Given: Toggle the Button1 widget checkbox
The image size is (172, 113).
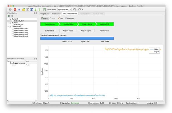Looking at the screenshot, I should (x=11, y=23).
